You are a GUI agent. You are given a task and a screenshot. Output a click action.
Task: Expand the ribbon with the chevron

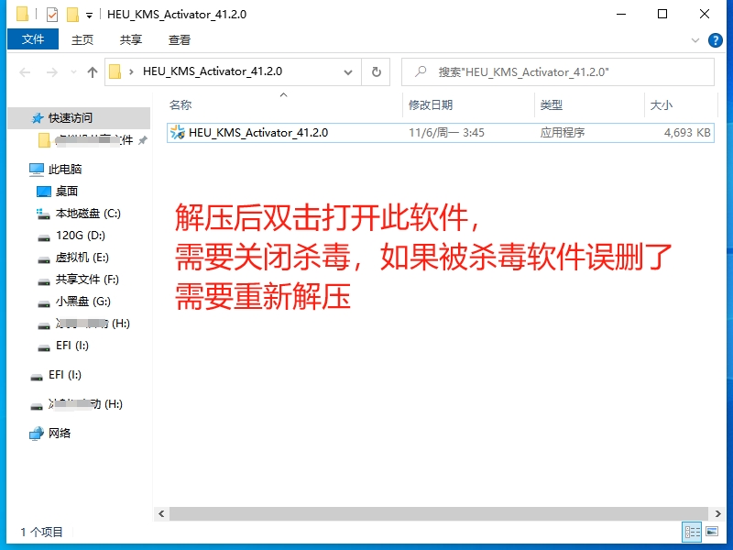(695, 40)
